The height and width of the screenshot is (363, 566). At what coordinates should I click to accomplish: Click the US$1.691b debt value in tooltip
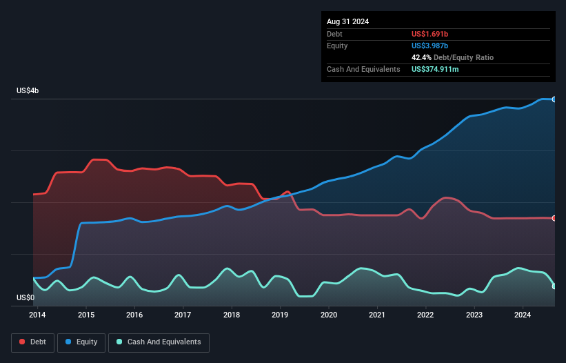(x=429, y=34)
